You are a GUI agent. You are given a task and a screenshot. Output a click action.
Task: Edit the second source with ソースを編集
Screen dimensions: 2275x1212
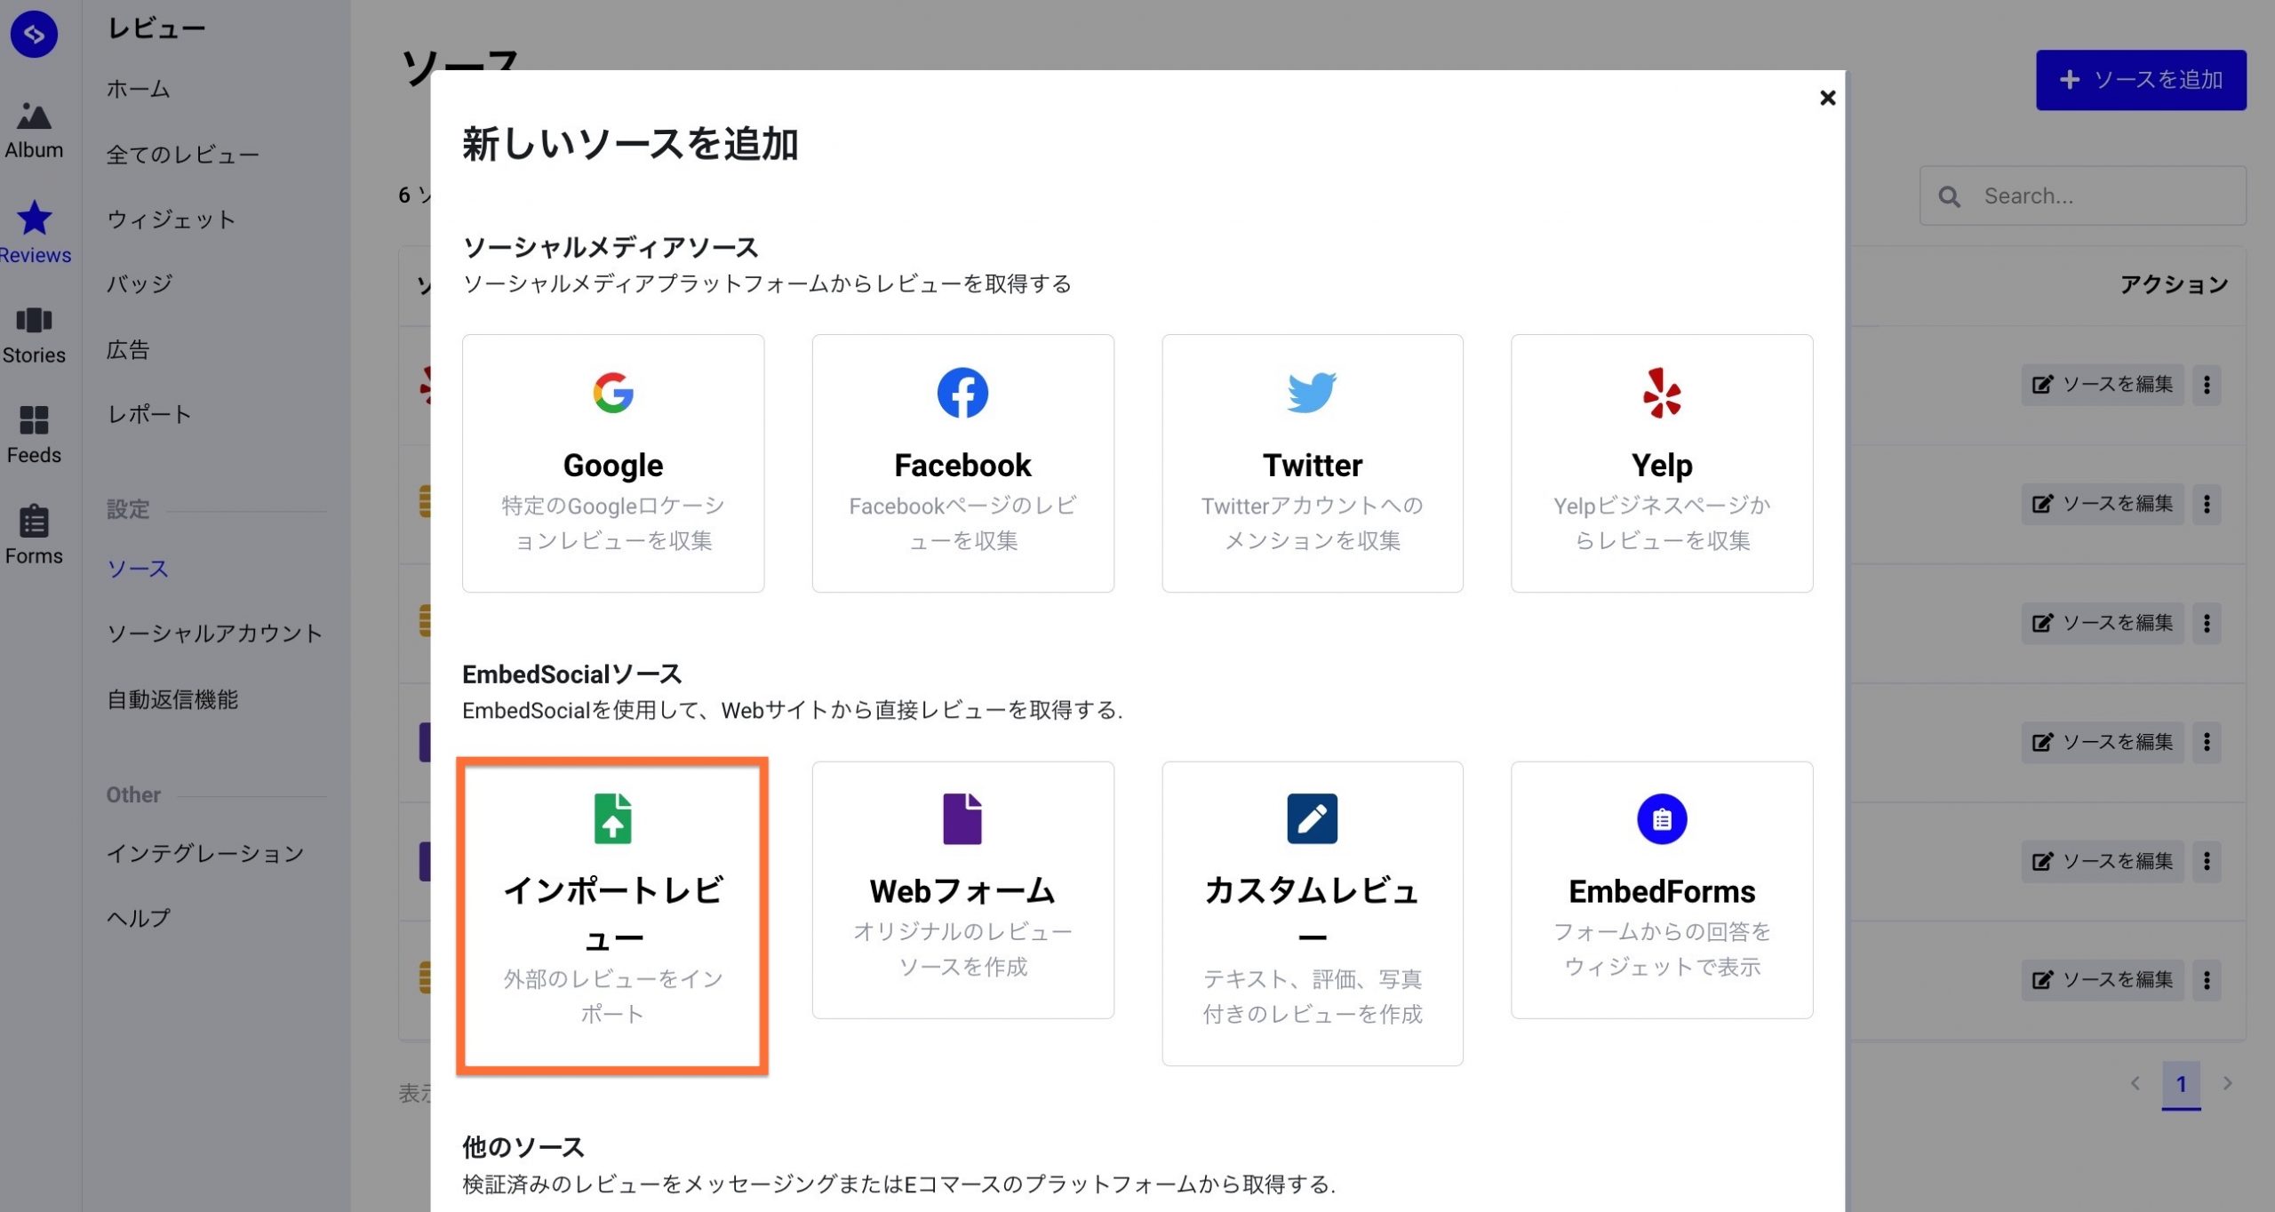pos(2102,504)
